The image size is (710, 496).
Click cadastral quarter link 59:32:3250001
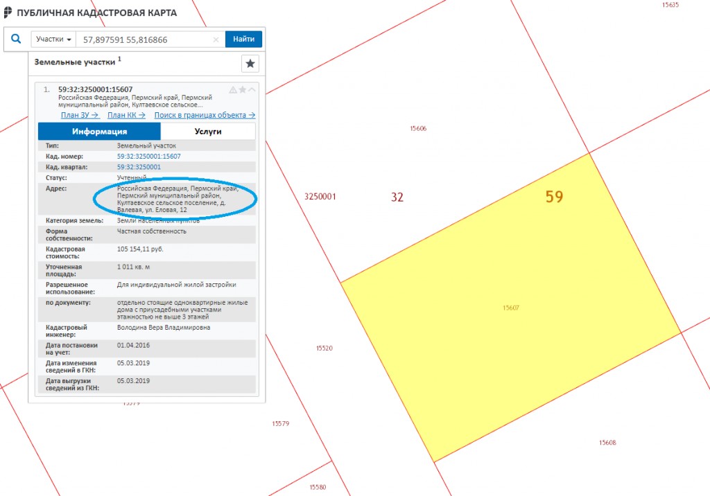coord(139,167)
